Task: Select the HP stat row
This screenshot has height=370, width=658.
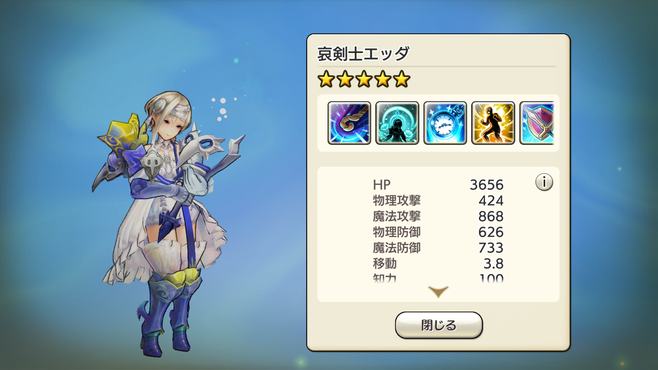Action: click(438, 185)
